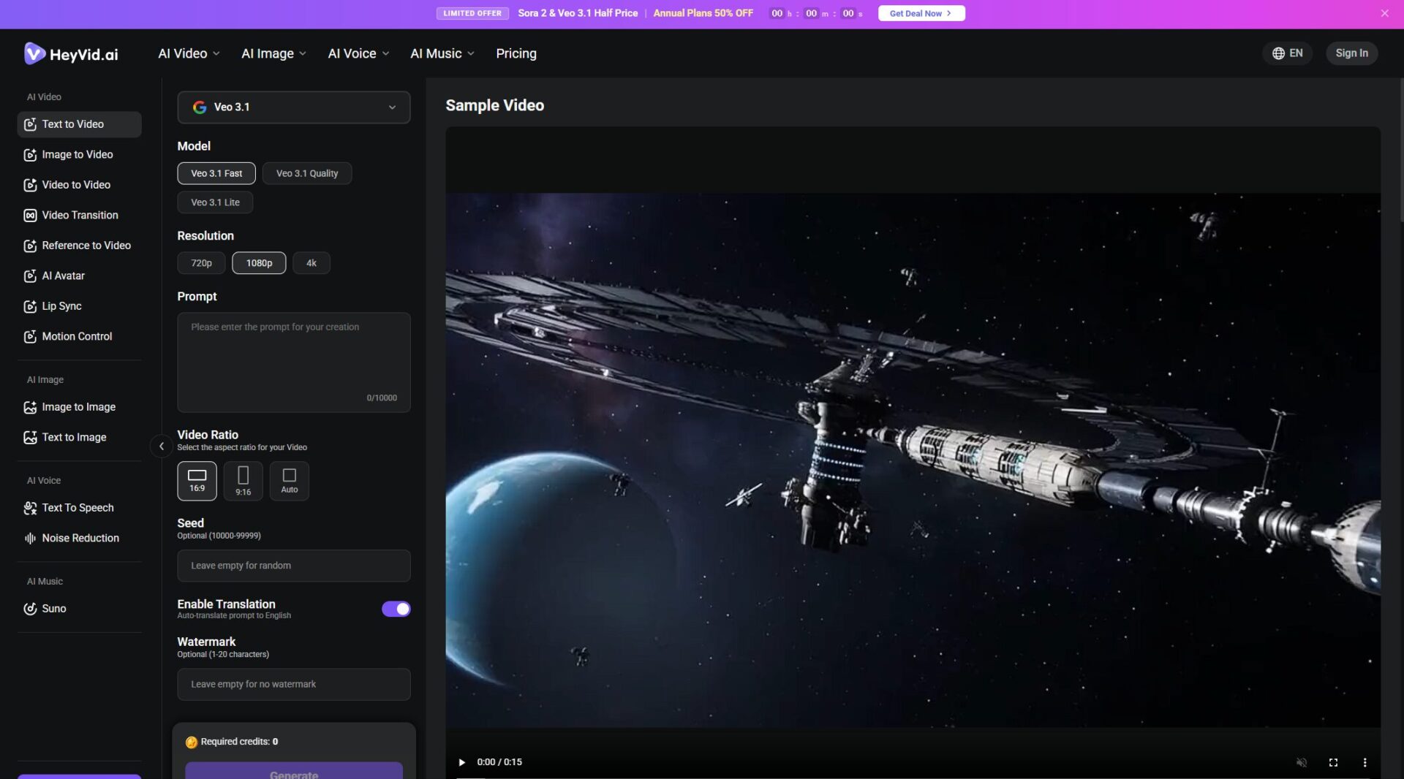Click the HeyVid.ai logo icon
Viewport: 1404px width, 779px height.
coord(34,53)
